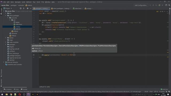
Task: Open the Terminal tool window
Action: click(x=24, y=89)
